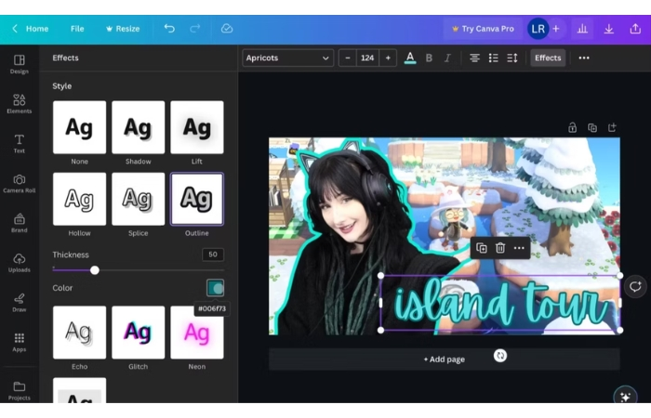Viewport: 651px width, 418px height.
Task: Open the Uploads panel
Action: [20, 263]
